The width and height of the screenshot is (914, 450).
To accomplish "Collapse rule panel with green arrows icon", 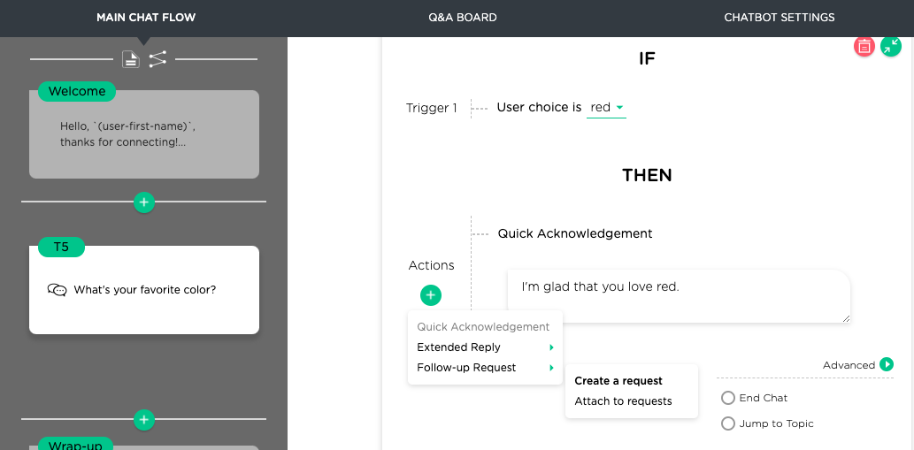I will [891, 47].
